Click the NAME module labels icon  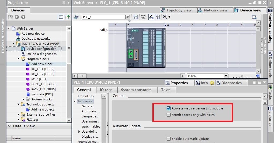click(x=143, y=17)
